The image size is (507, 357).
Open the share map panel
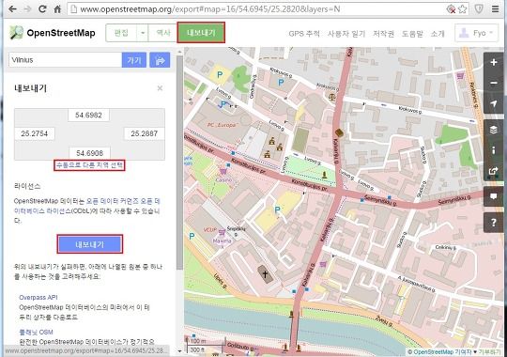pyautogui.click(x=494, y=171)
